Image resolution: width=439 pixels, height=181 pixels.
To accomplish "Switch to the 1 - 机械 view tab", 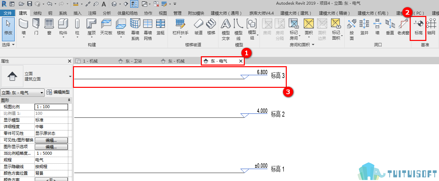I will pos(91,61).
